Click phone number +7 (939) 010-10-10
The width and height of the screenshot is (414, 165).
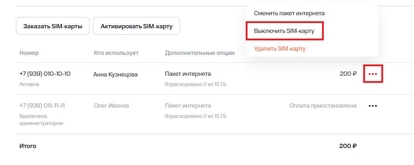click(45, 74)
